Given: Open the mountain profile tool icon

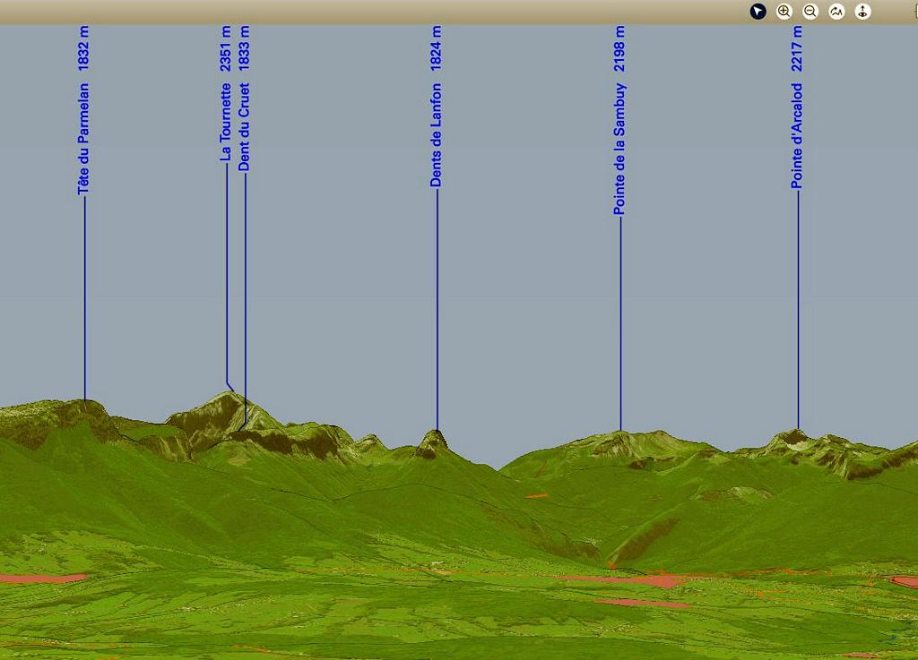Looking at the screenshot, I should 836,12.
